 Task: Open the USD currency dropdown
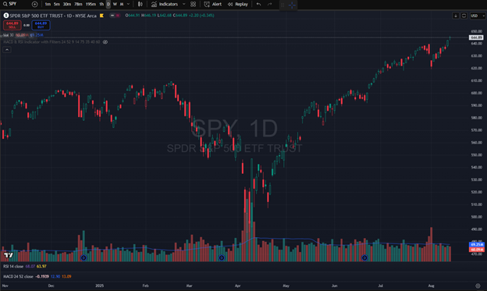pyautogui.click(x=478, y=16)
